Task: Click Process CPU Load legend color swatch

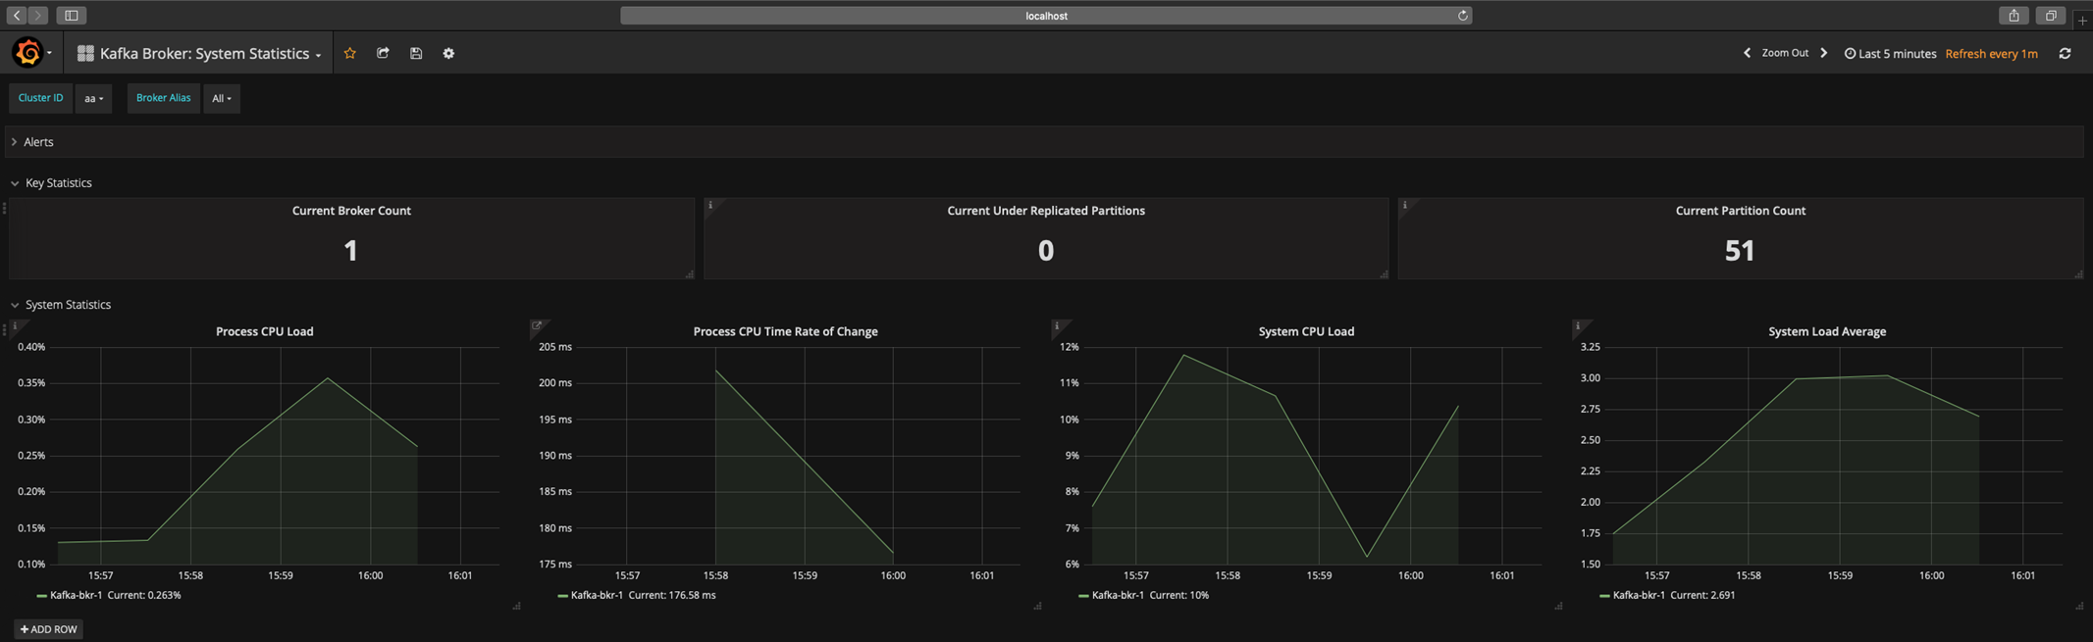Action: tap(41, 596)
